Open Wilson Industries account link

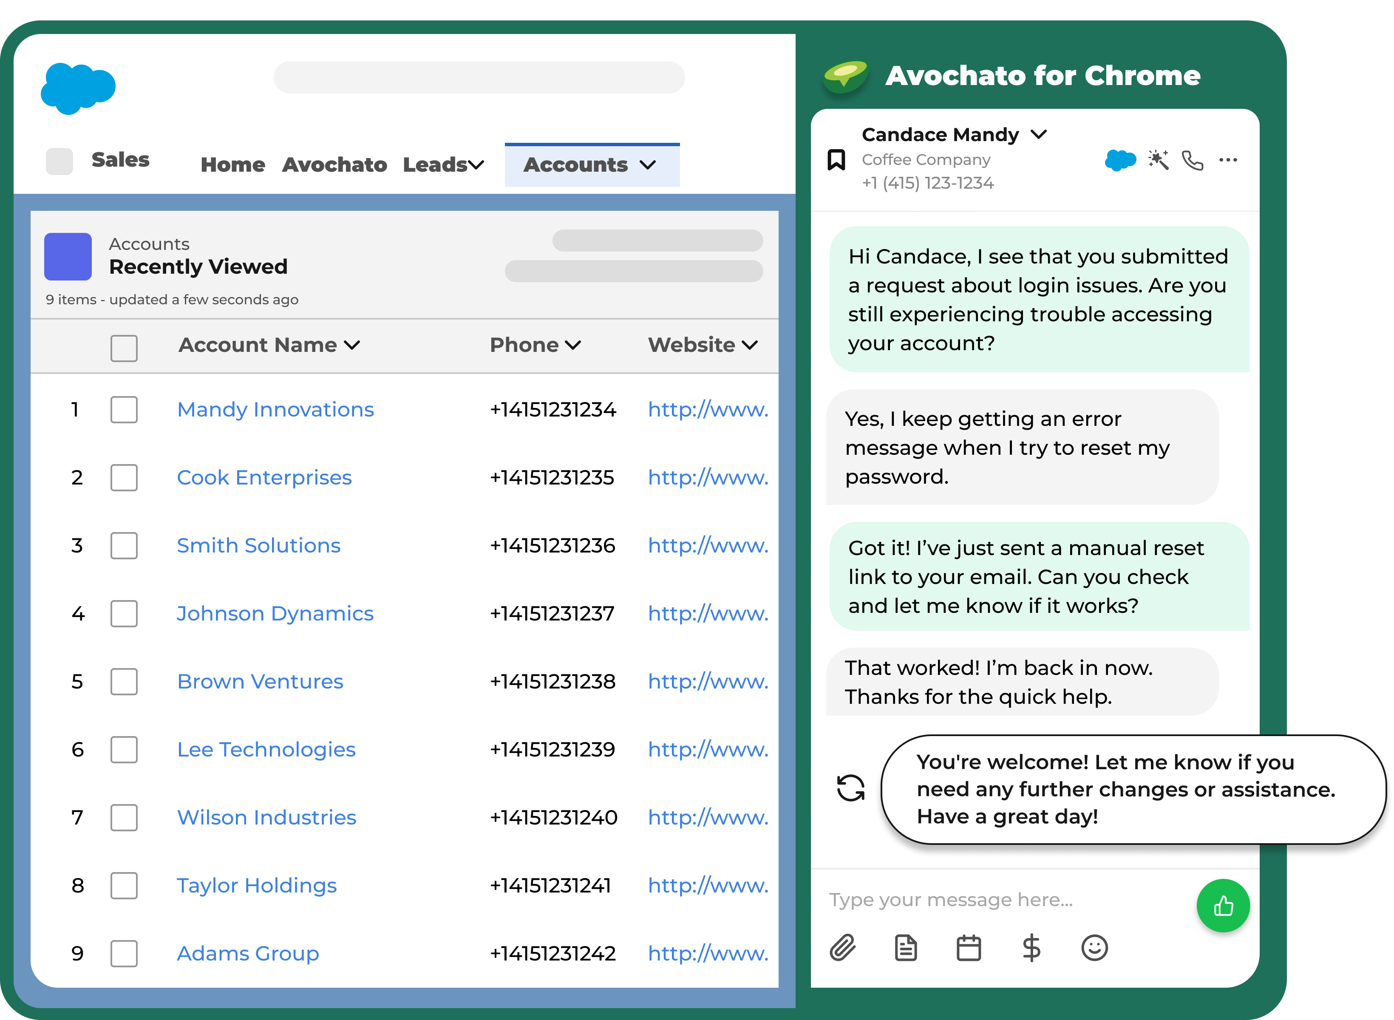point(267,817)
